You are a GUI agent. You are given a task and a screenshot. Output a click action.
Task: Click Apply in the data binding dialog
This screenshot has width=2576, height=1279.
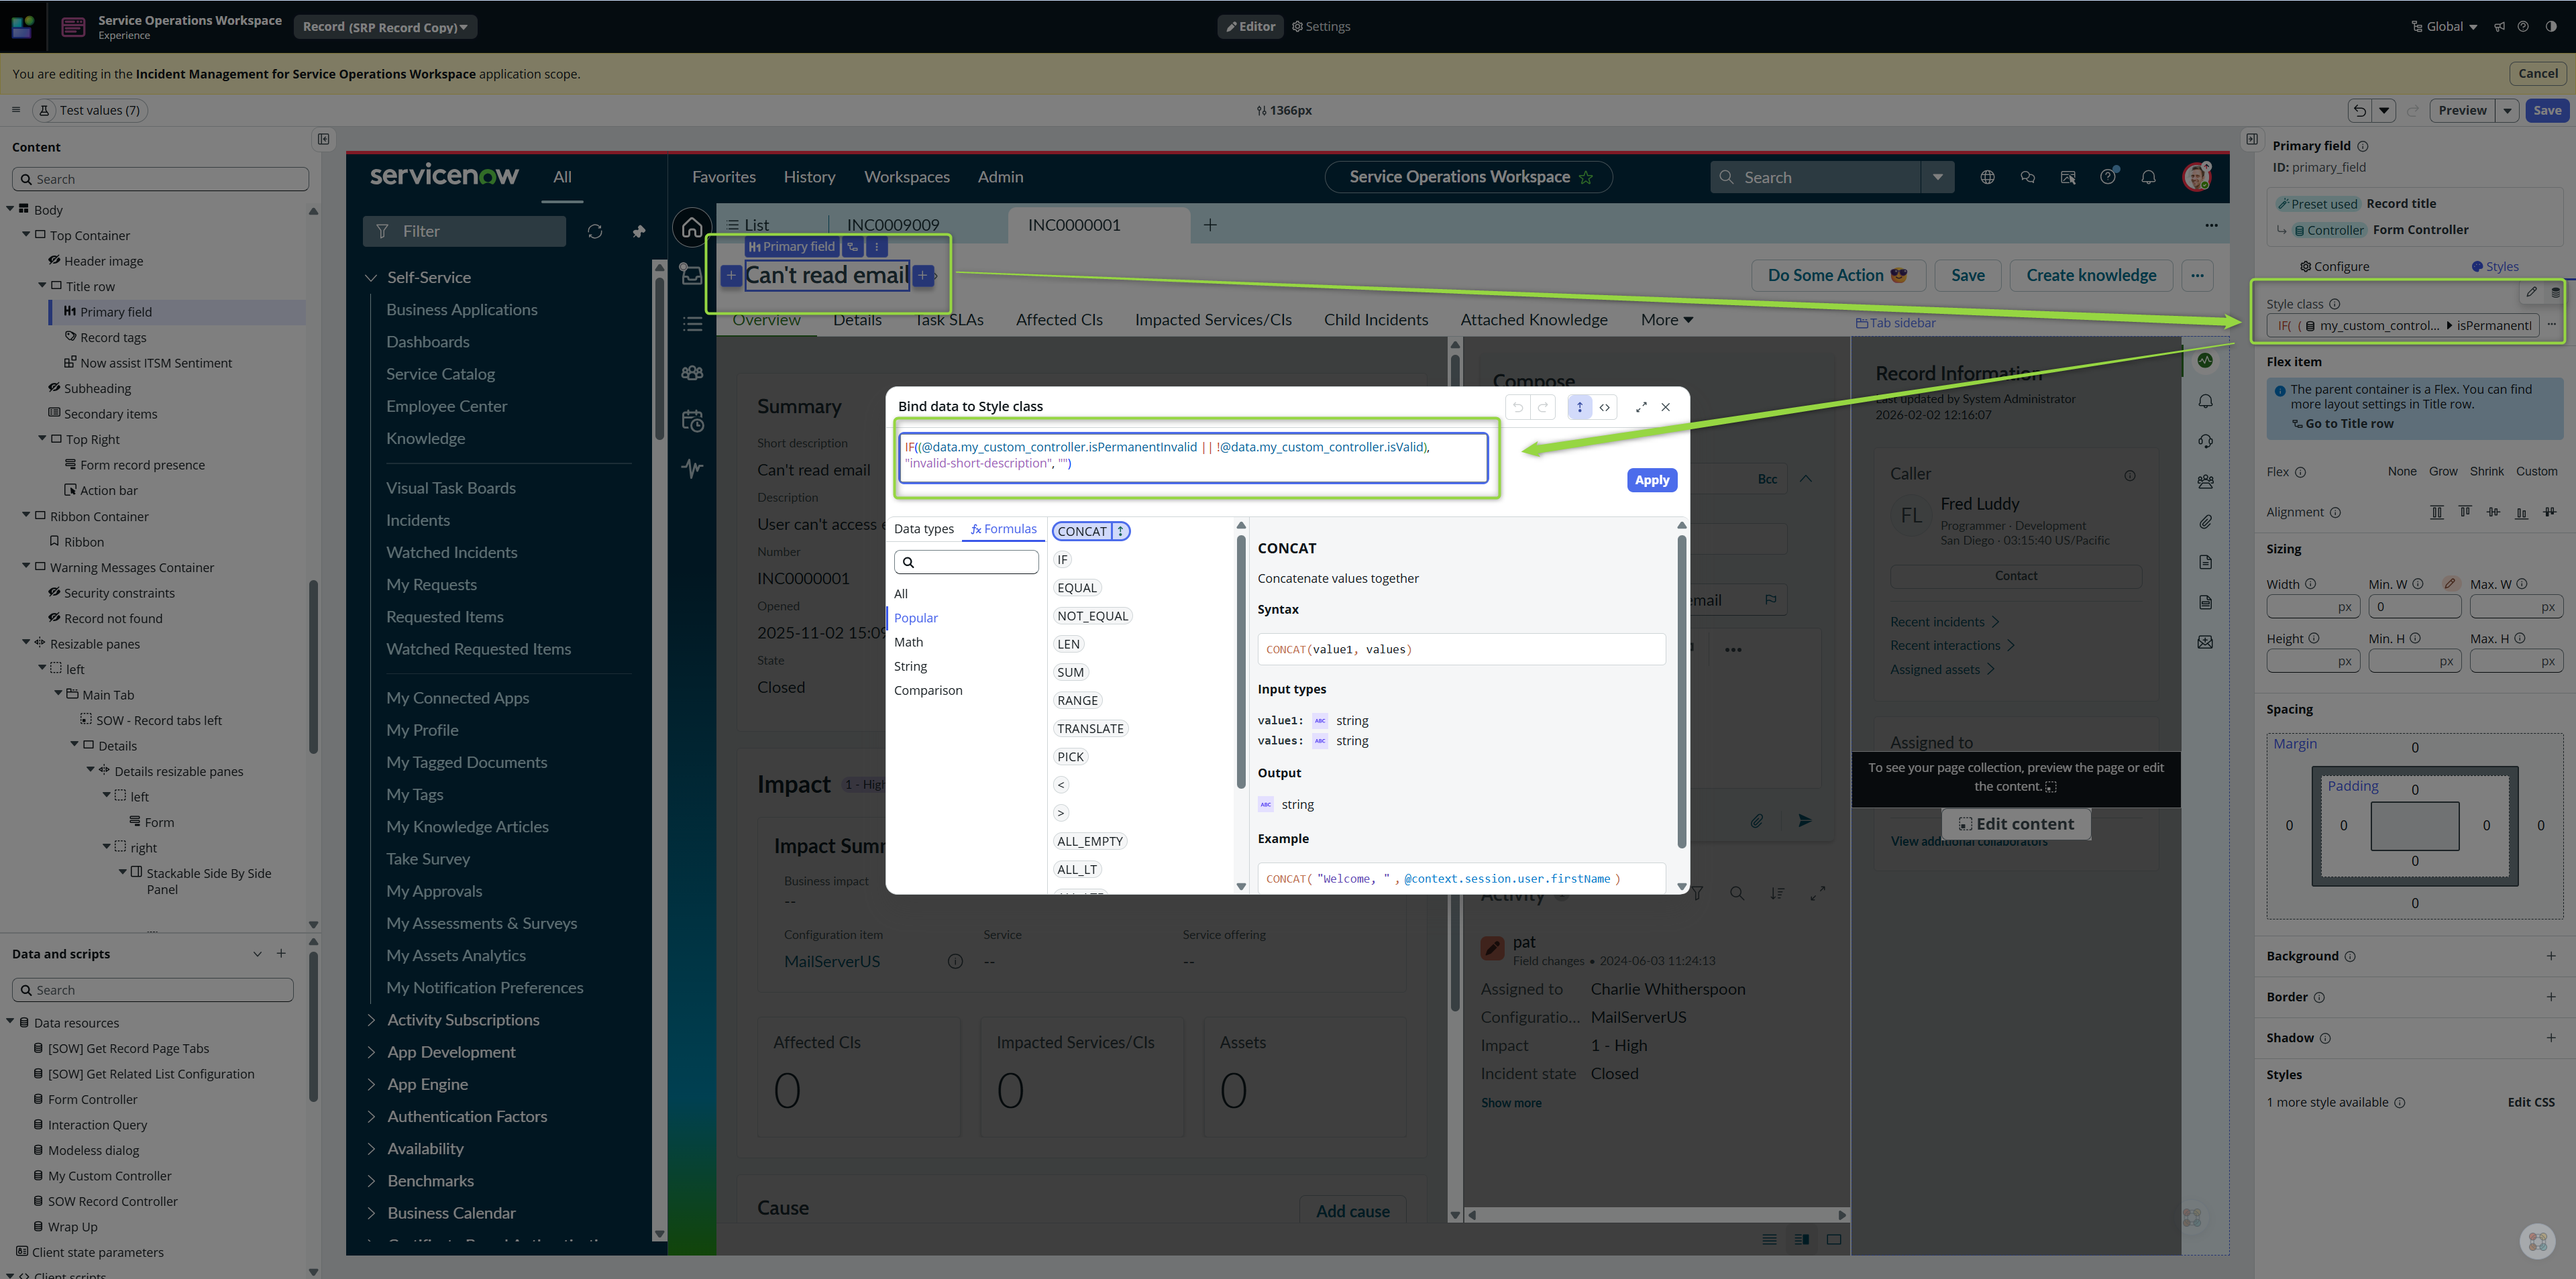[1651, 480]
